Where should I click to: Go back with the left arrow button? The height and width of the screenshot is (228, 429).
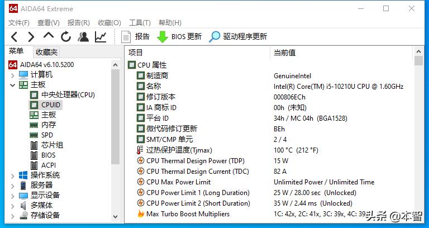14,37
